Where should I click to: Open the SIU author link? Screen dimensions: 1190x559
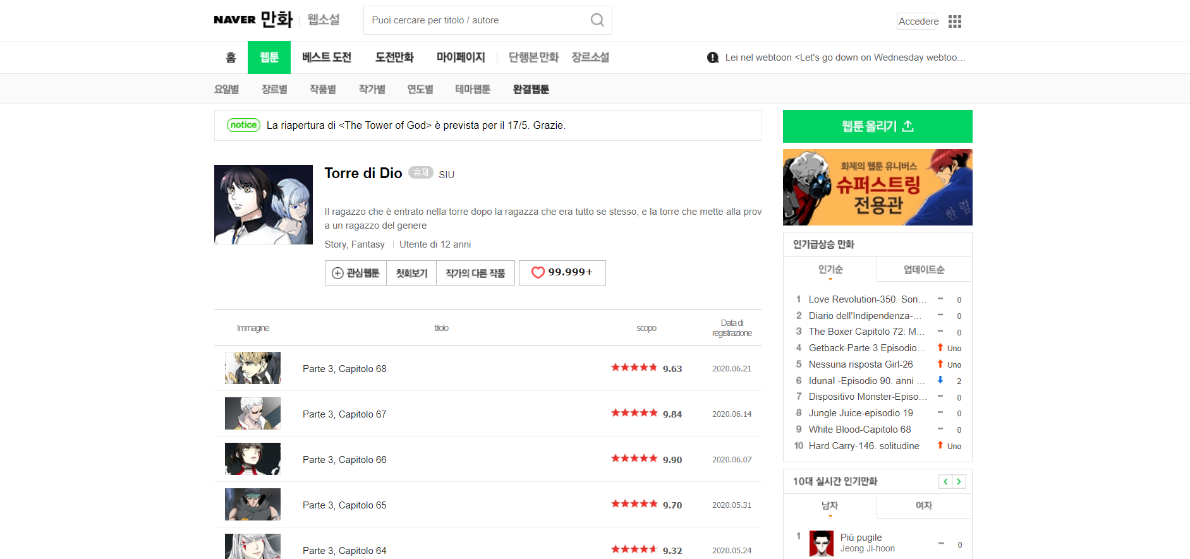446,175
